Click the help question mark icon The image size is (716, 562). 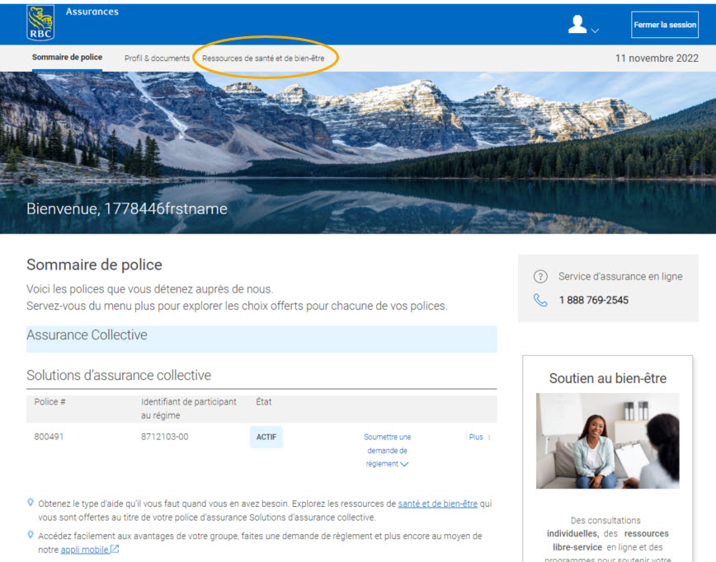tap(540, 276)
